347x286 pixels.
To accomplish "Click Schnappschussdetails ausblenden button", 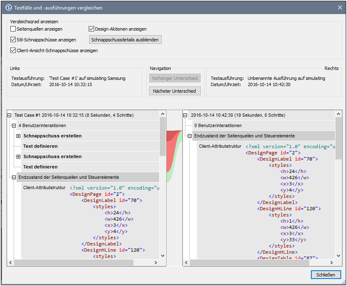I will [x=125, y=40].
